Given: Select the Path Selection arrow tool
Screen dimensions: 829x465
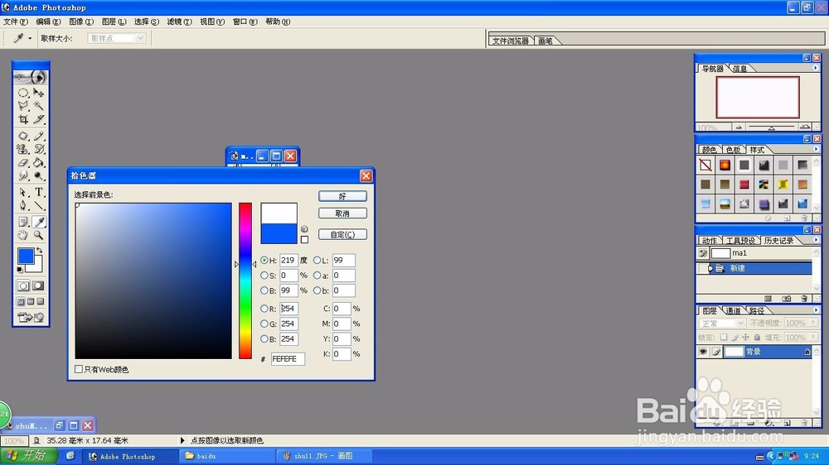Looking at the screenshot, I should (23, 192).
